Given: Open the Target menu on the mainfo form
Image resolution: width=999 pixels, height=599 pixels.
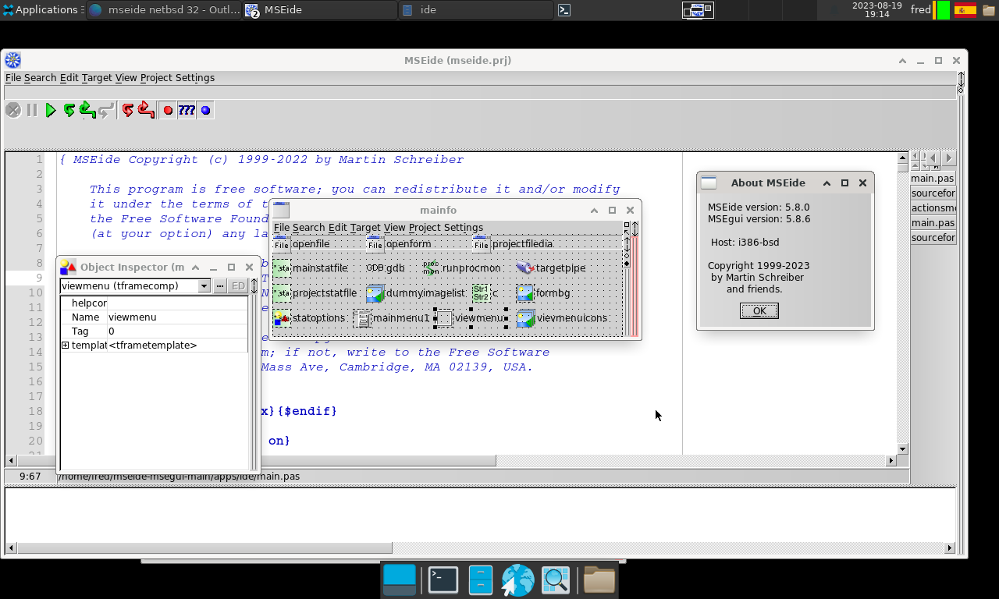Looking at the screenshot, I should tap(364, 227).
